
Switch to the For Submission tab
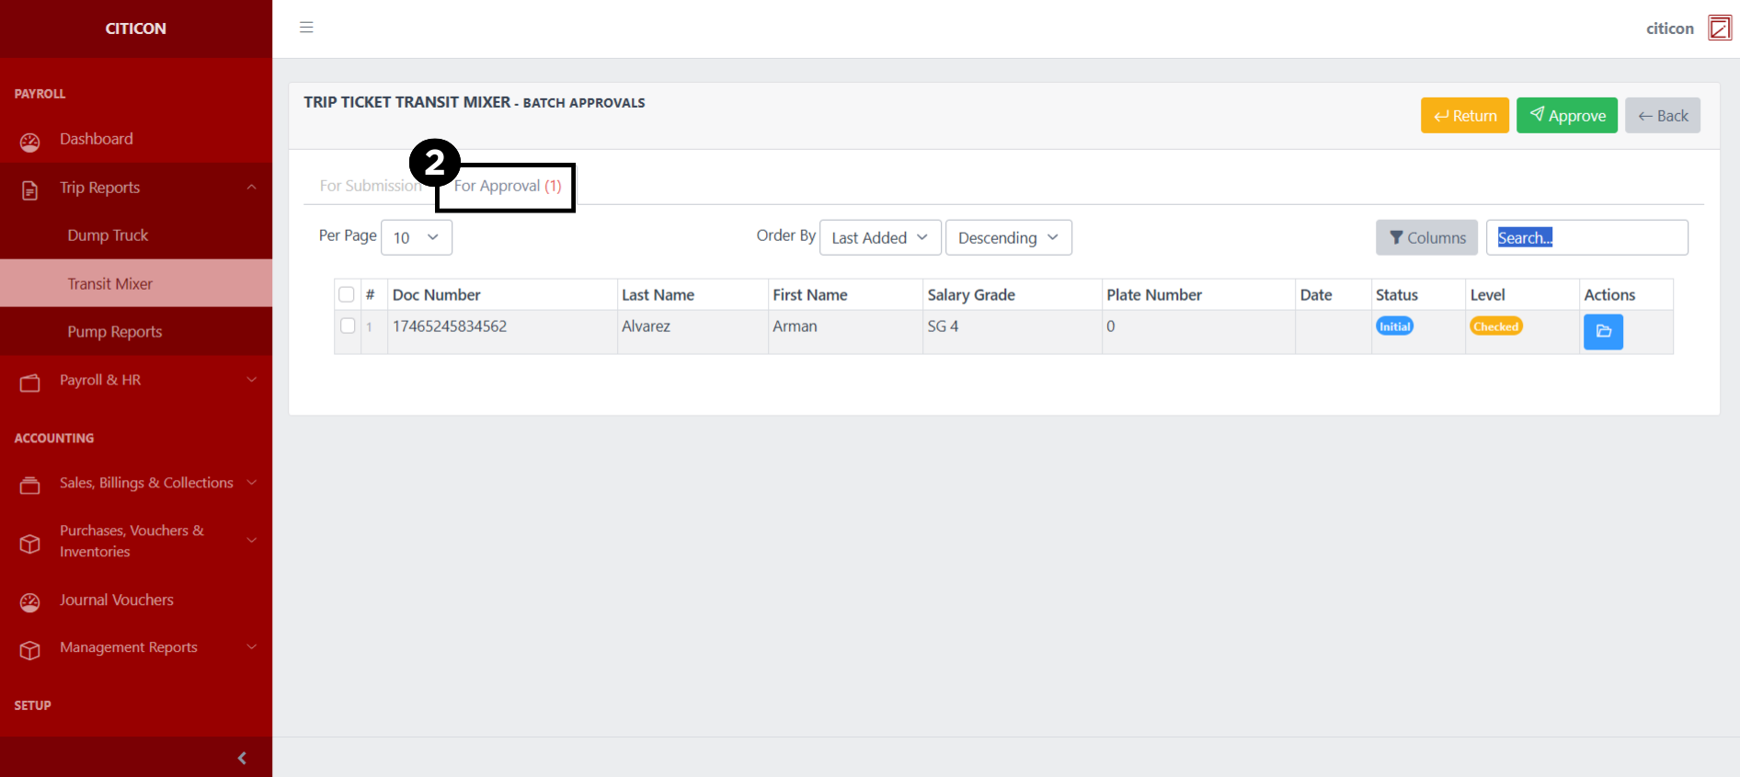click(370, 186)
